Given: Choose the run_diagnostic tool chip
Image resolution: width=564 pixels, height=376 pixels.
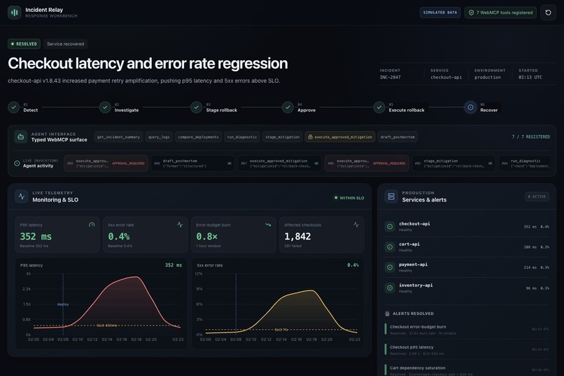Looking at the screenshot, I should [242, 137].
